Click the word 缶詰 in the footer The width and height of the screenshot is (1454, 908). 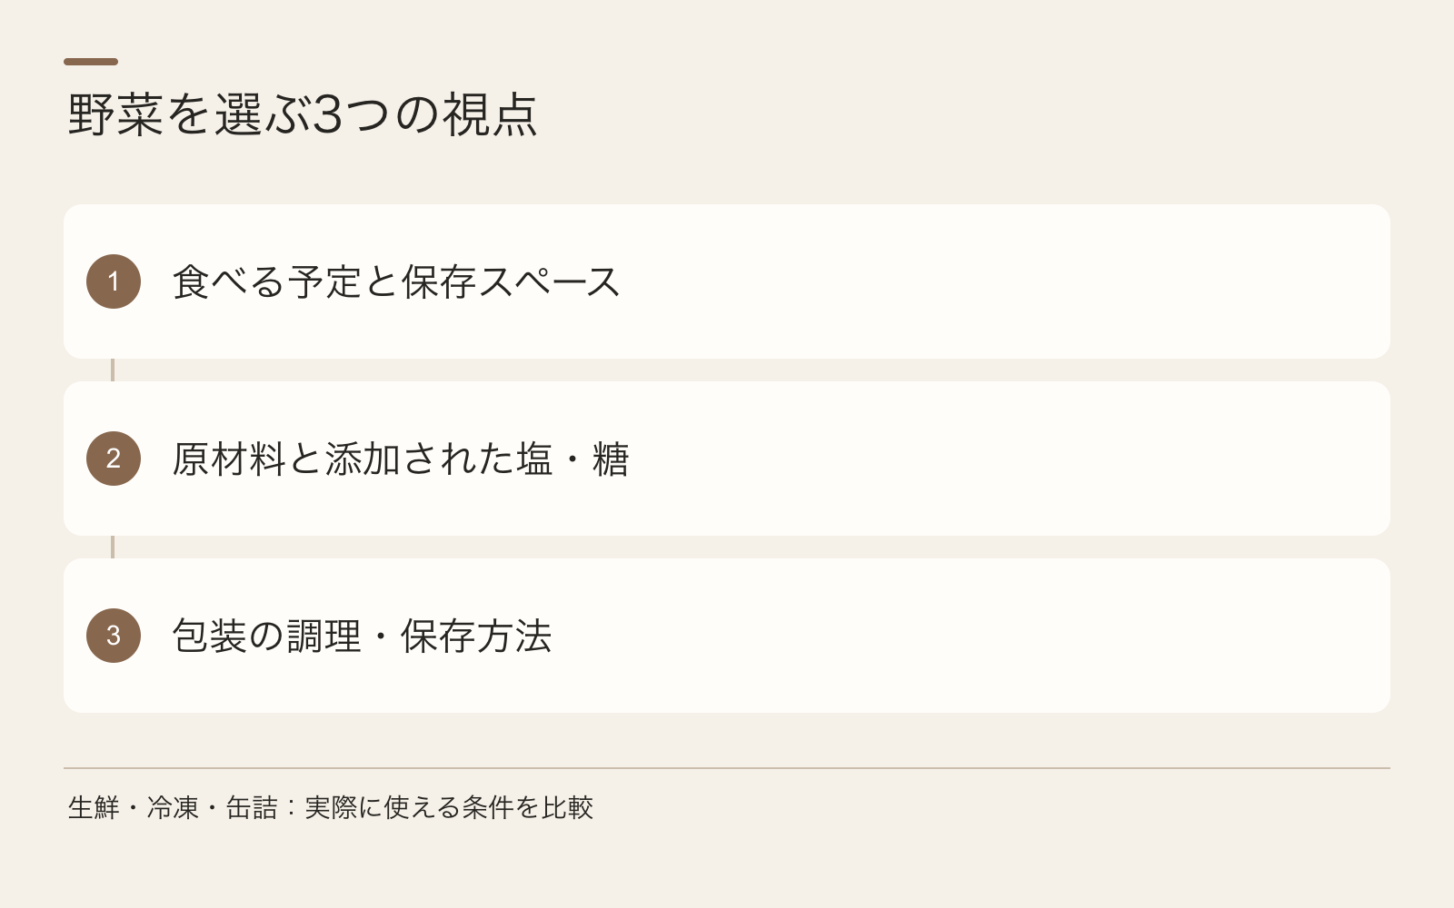[252, 807]
